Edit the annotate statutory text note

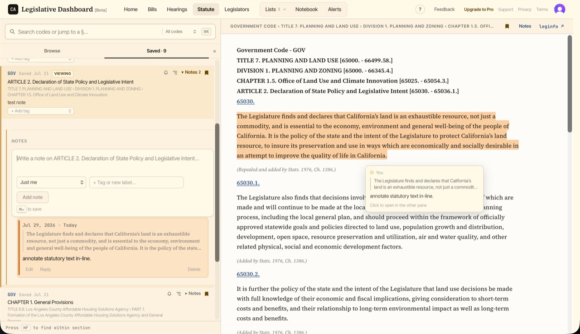(29, 269)
